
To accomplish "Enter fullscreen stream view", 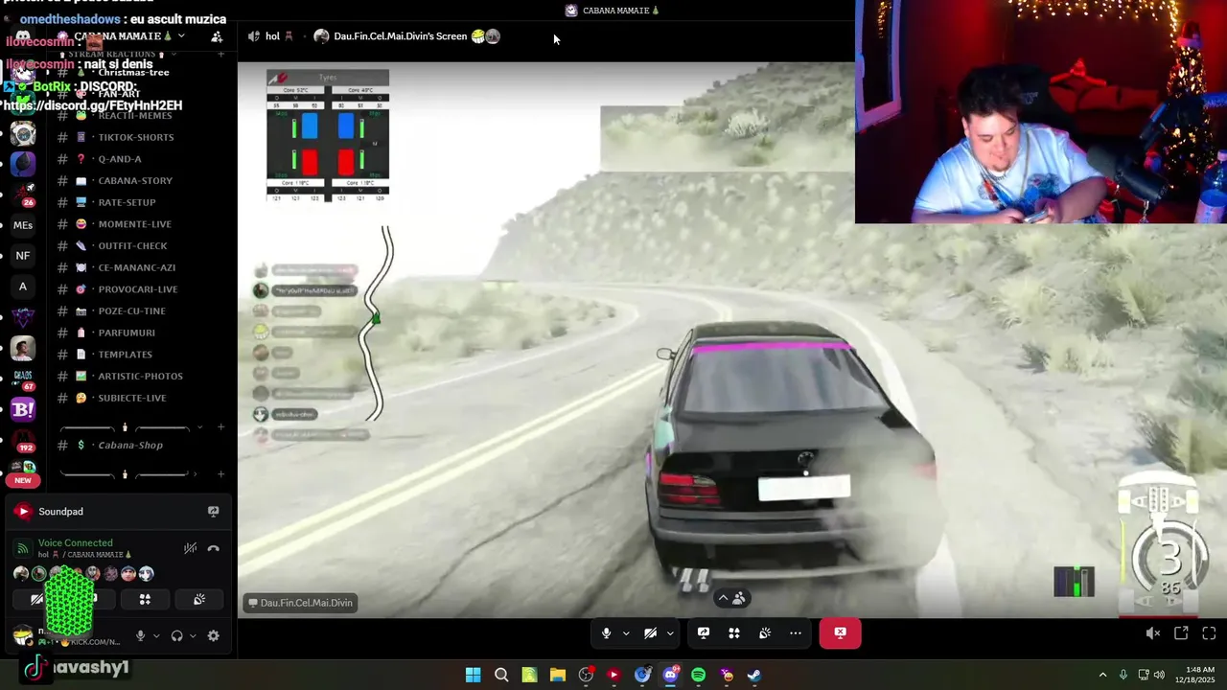I will click(1209, 633).
